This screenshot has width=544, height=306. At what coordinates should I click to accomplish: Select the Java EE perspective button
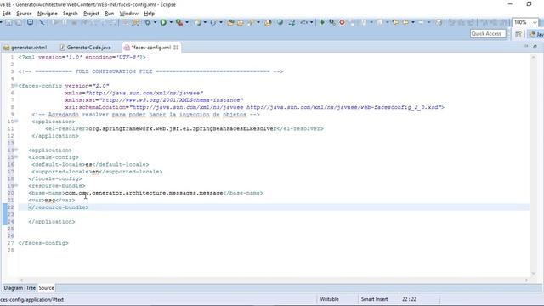(536, 34)
